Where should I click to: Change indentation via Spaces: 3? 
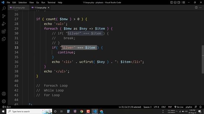pos(147,107)
